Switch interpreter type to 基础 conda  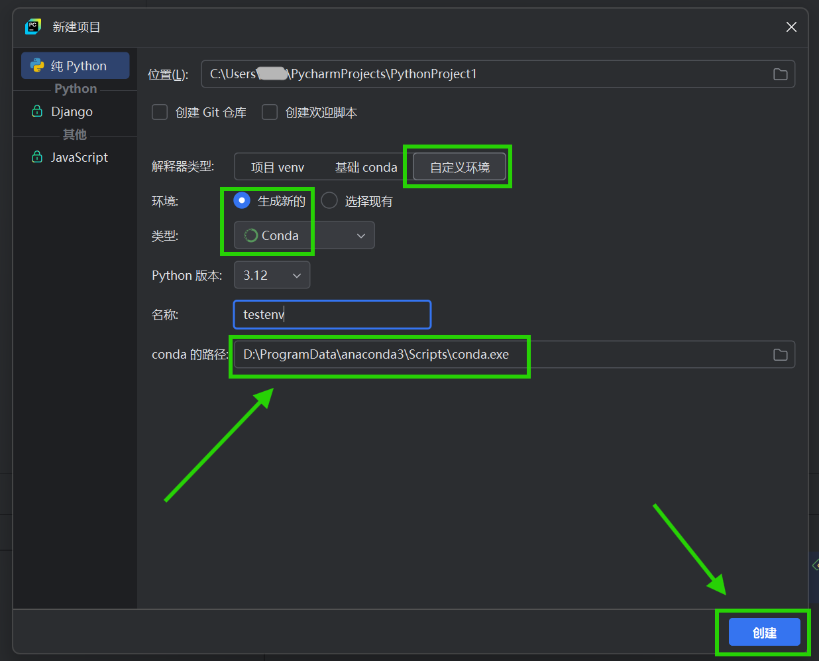pos(366,167)
